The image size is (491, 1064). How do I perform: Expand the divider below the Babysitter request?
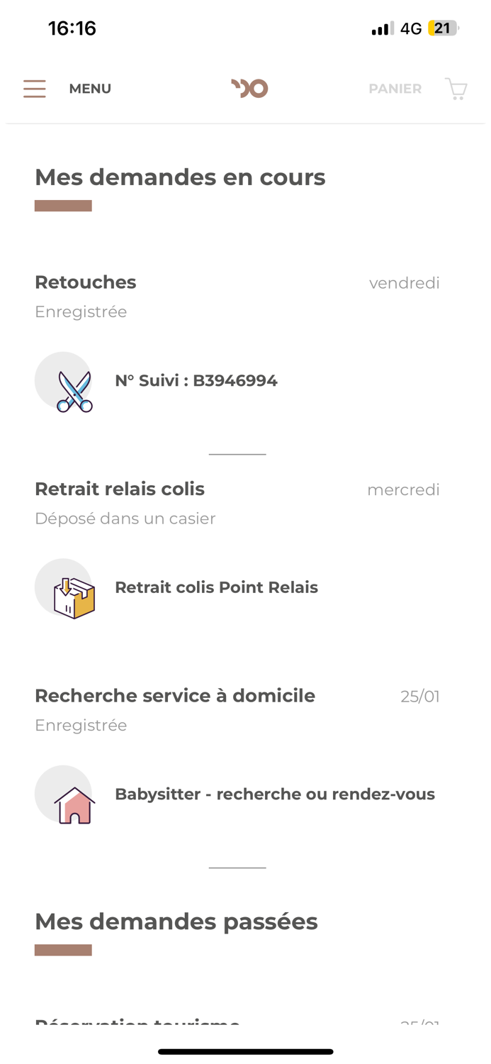coord(237,867)
